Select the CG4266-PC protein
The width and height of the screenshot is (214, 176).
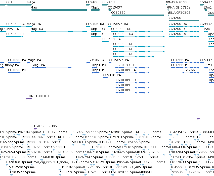tap(191, 73)
